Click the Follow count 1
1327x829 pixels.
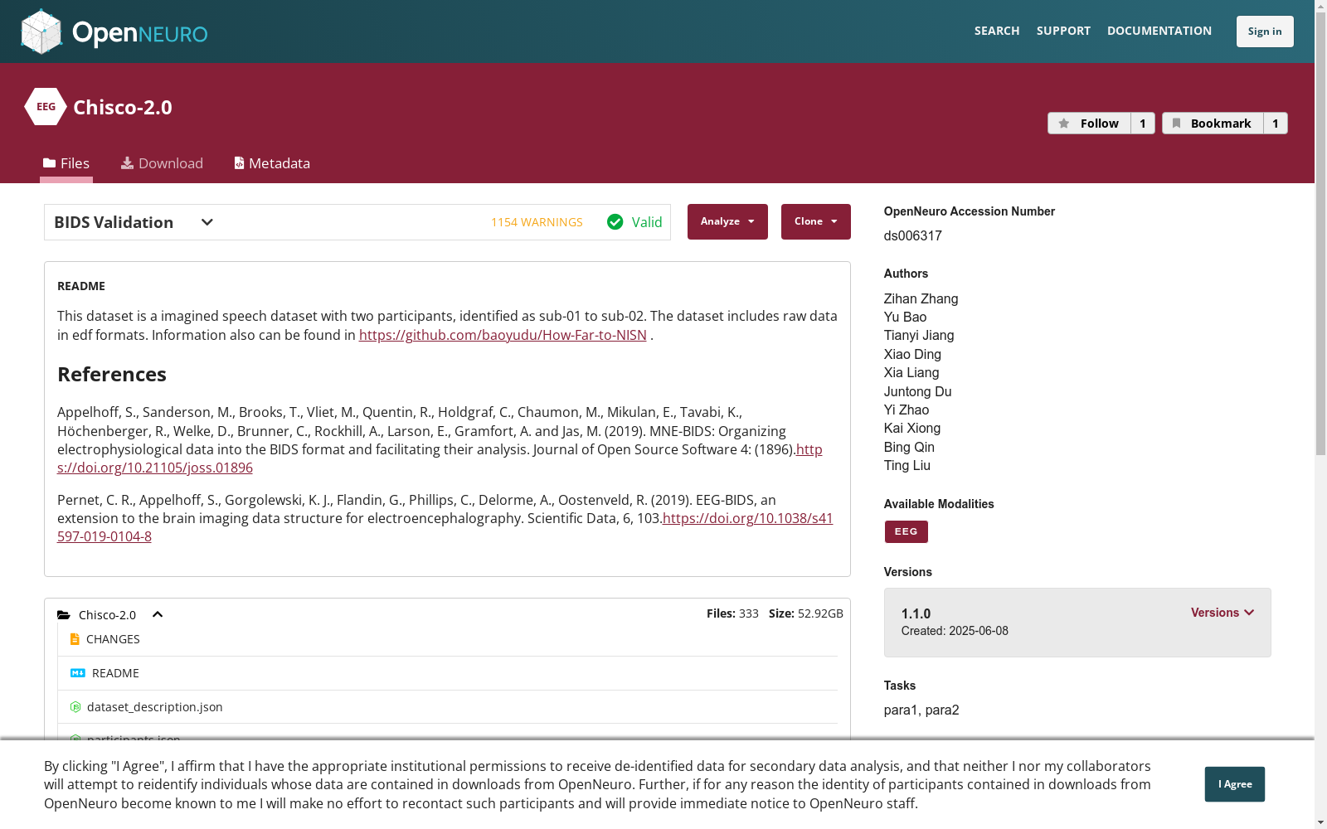1143,124
